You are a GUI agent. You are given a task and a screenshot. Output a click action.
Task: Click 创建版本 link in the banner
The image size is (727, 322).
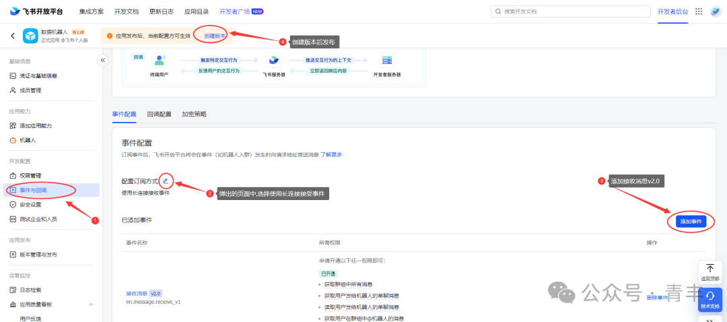pos(215,35)
